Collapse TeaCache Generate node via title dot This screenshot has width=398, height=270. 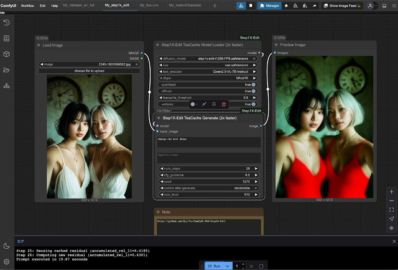point(159,118)
